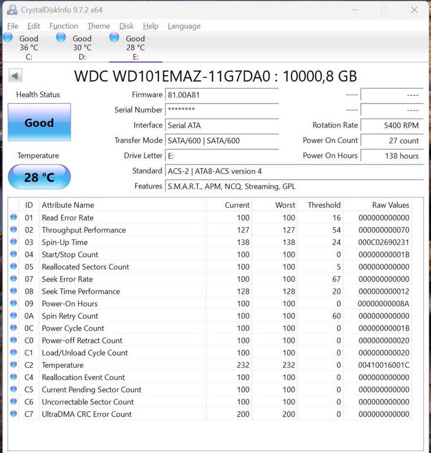431x453 pixels.
Task: Select the Temperature raw value 00410016001C
Action: click(x=384, y=365)
